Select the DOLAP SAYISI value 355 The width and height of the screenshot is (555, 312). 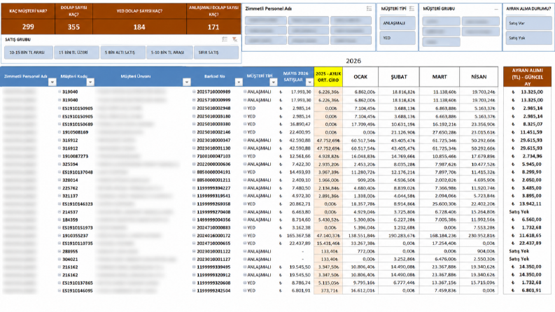(73, 27)
